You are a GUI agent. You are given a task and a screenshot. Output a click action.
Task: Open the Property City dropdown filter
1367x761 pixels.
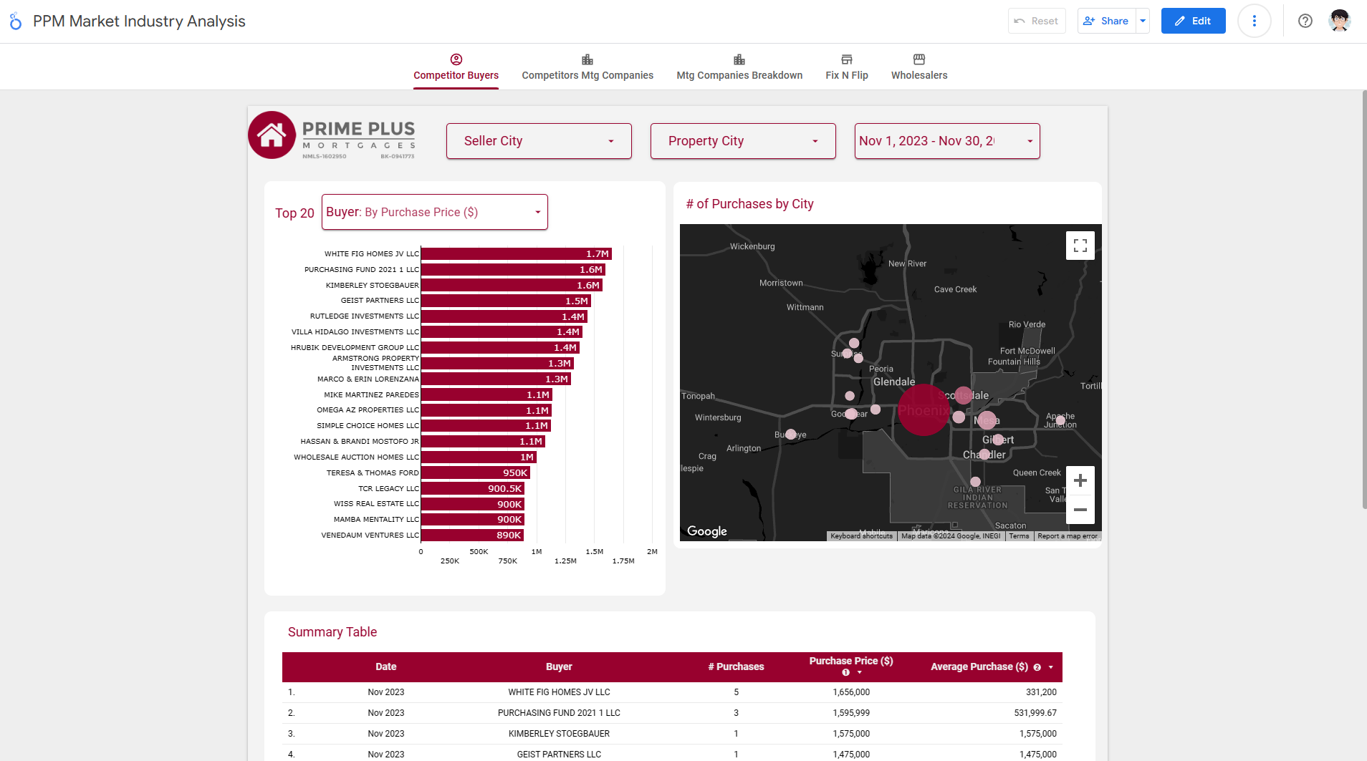[x=743, y=141]
